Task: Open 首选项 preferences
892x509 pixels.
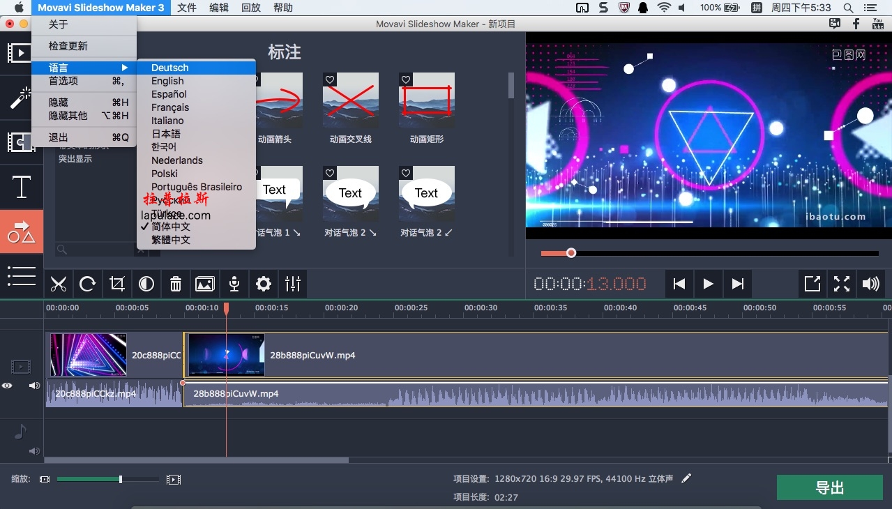Action: (x=84, y=81)
